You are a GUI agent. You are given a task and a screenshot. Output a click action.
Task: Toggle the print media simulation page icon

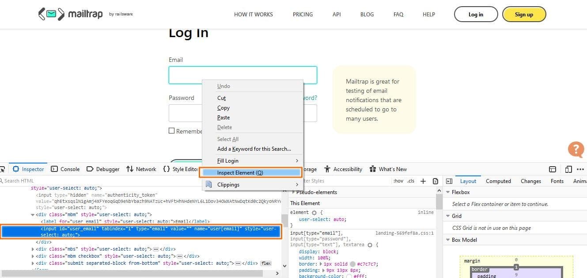(436, 181)
